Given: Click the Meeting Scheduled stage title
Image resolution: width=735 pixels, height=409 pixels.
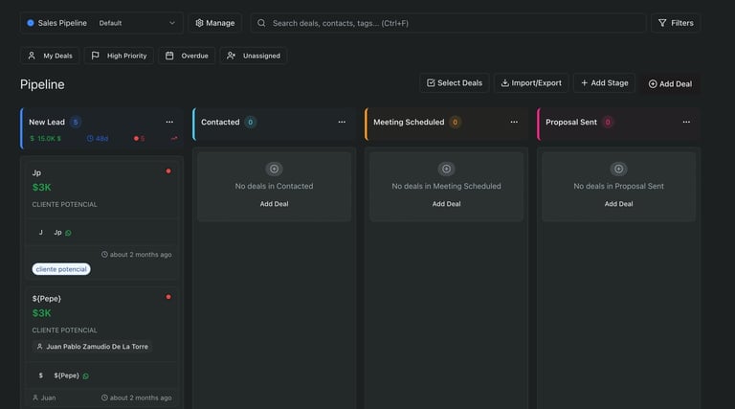Looking at the screenshot, I should (x=409, y=122).
